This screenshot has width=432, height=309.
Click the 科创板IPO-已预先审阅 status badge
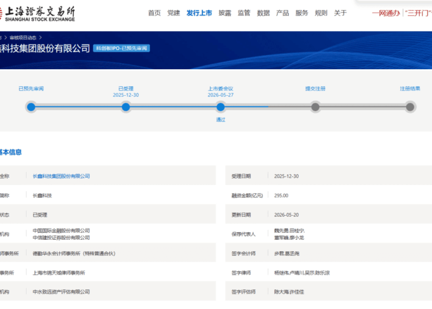coord(122,48)
